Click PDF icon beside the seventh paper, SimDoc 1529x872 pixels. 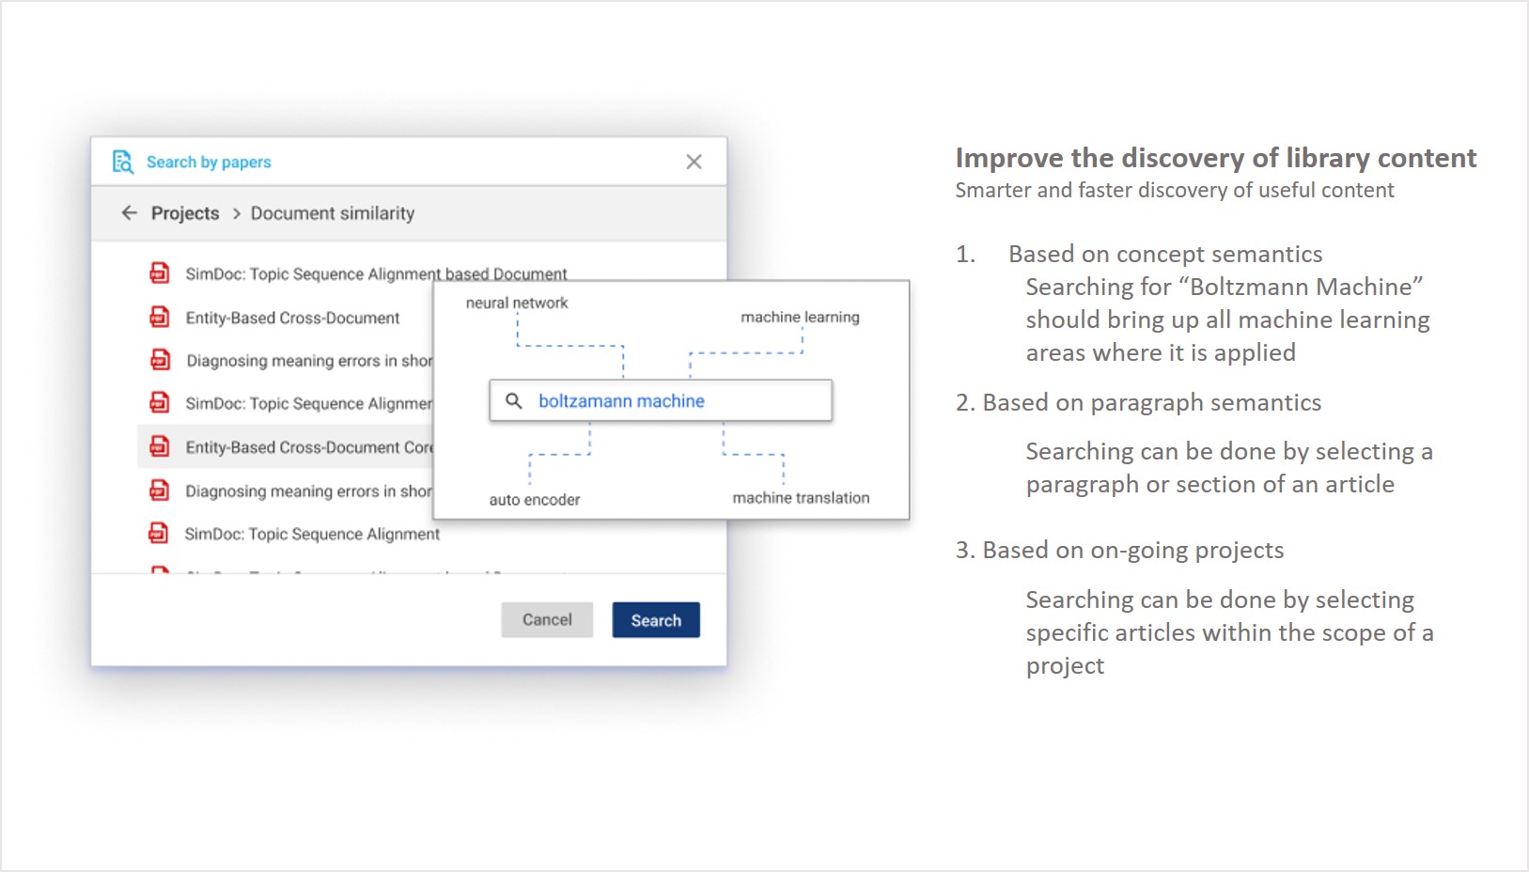159,534
